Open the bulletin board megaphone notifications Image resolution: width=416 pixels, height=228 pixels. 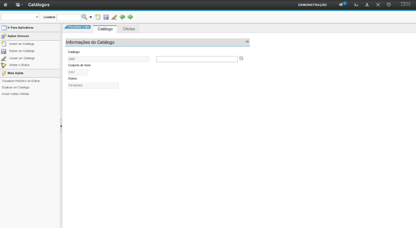(341, 5)
